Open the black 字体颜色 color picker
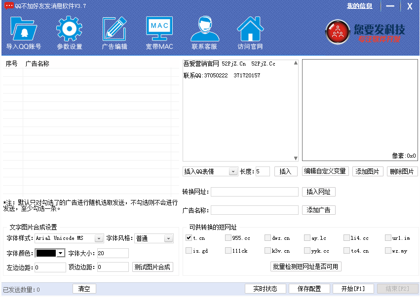 (x=50, y=253)
